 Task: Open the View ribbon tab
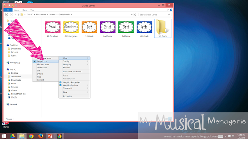[32, 10]
